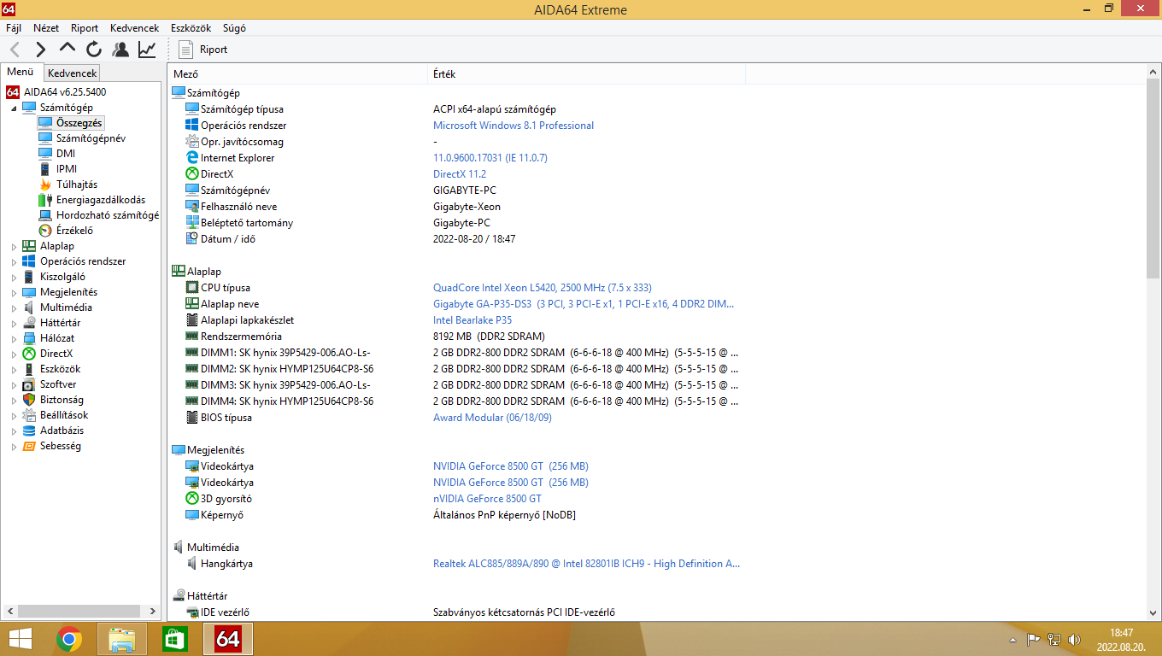Click the QuadCore Intel Xeon L5420 link

(543, 288)
